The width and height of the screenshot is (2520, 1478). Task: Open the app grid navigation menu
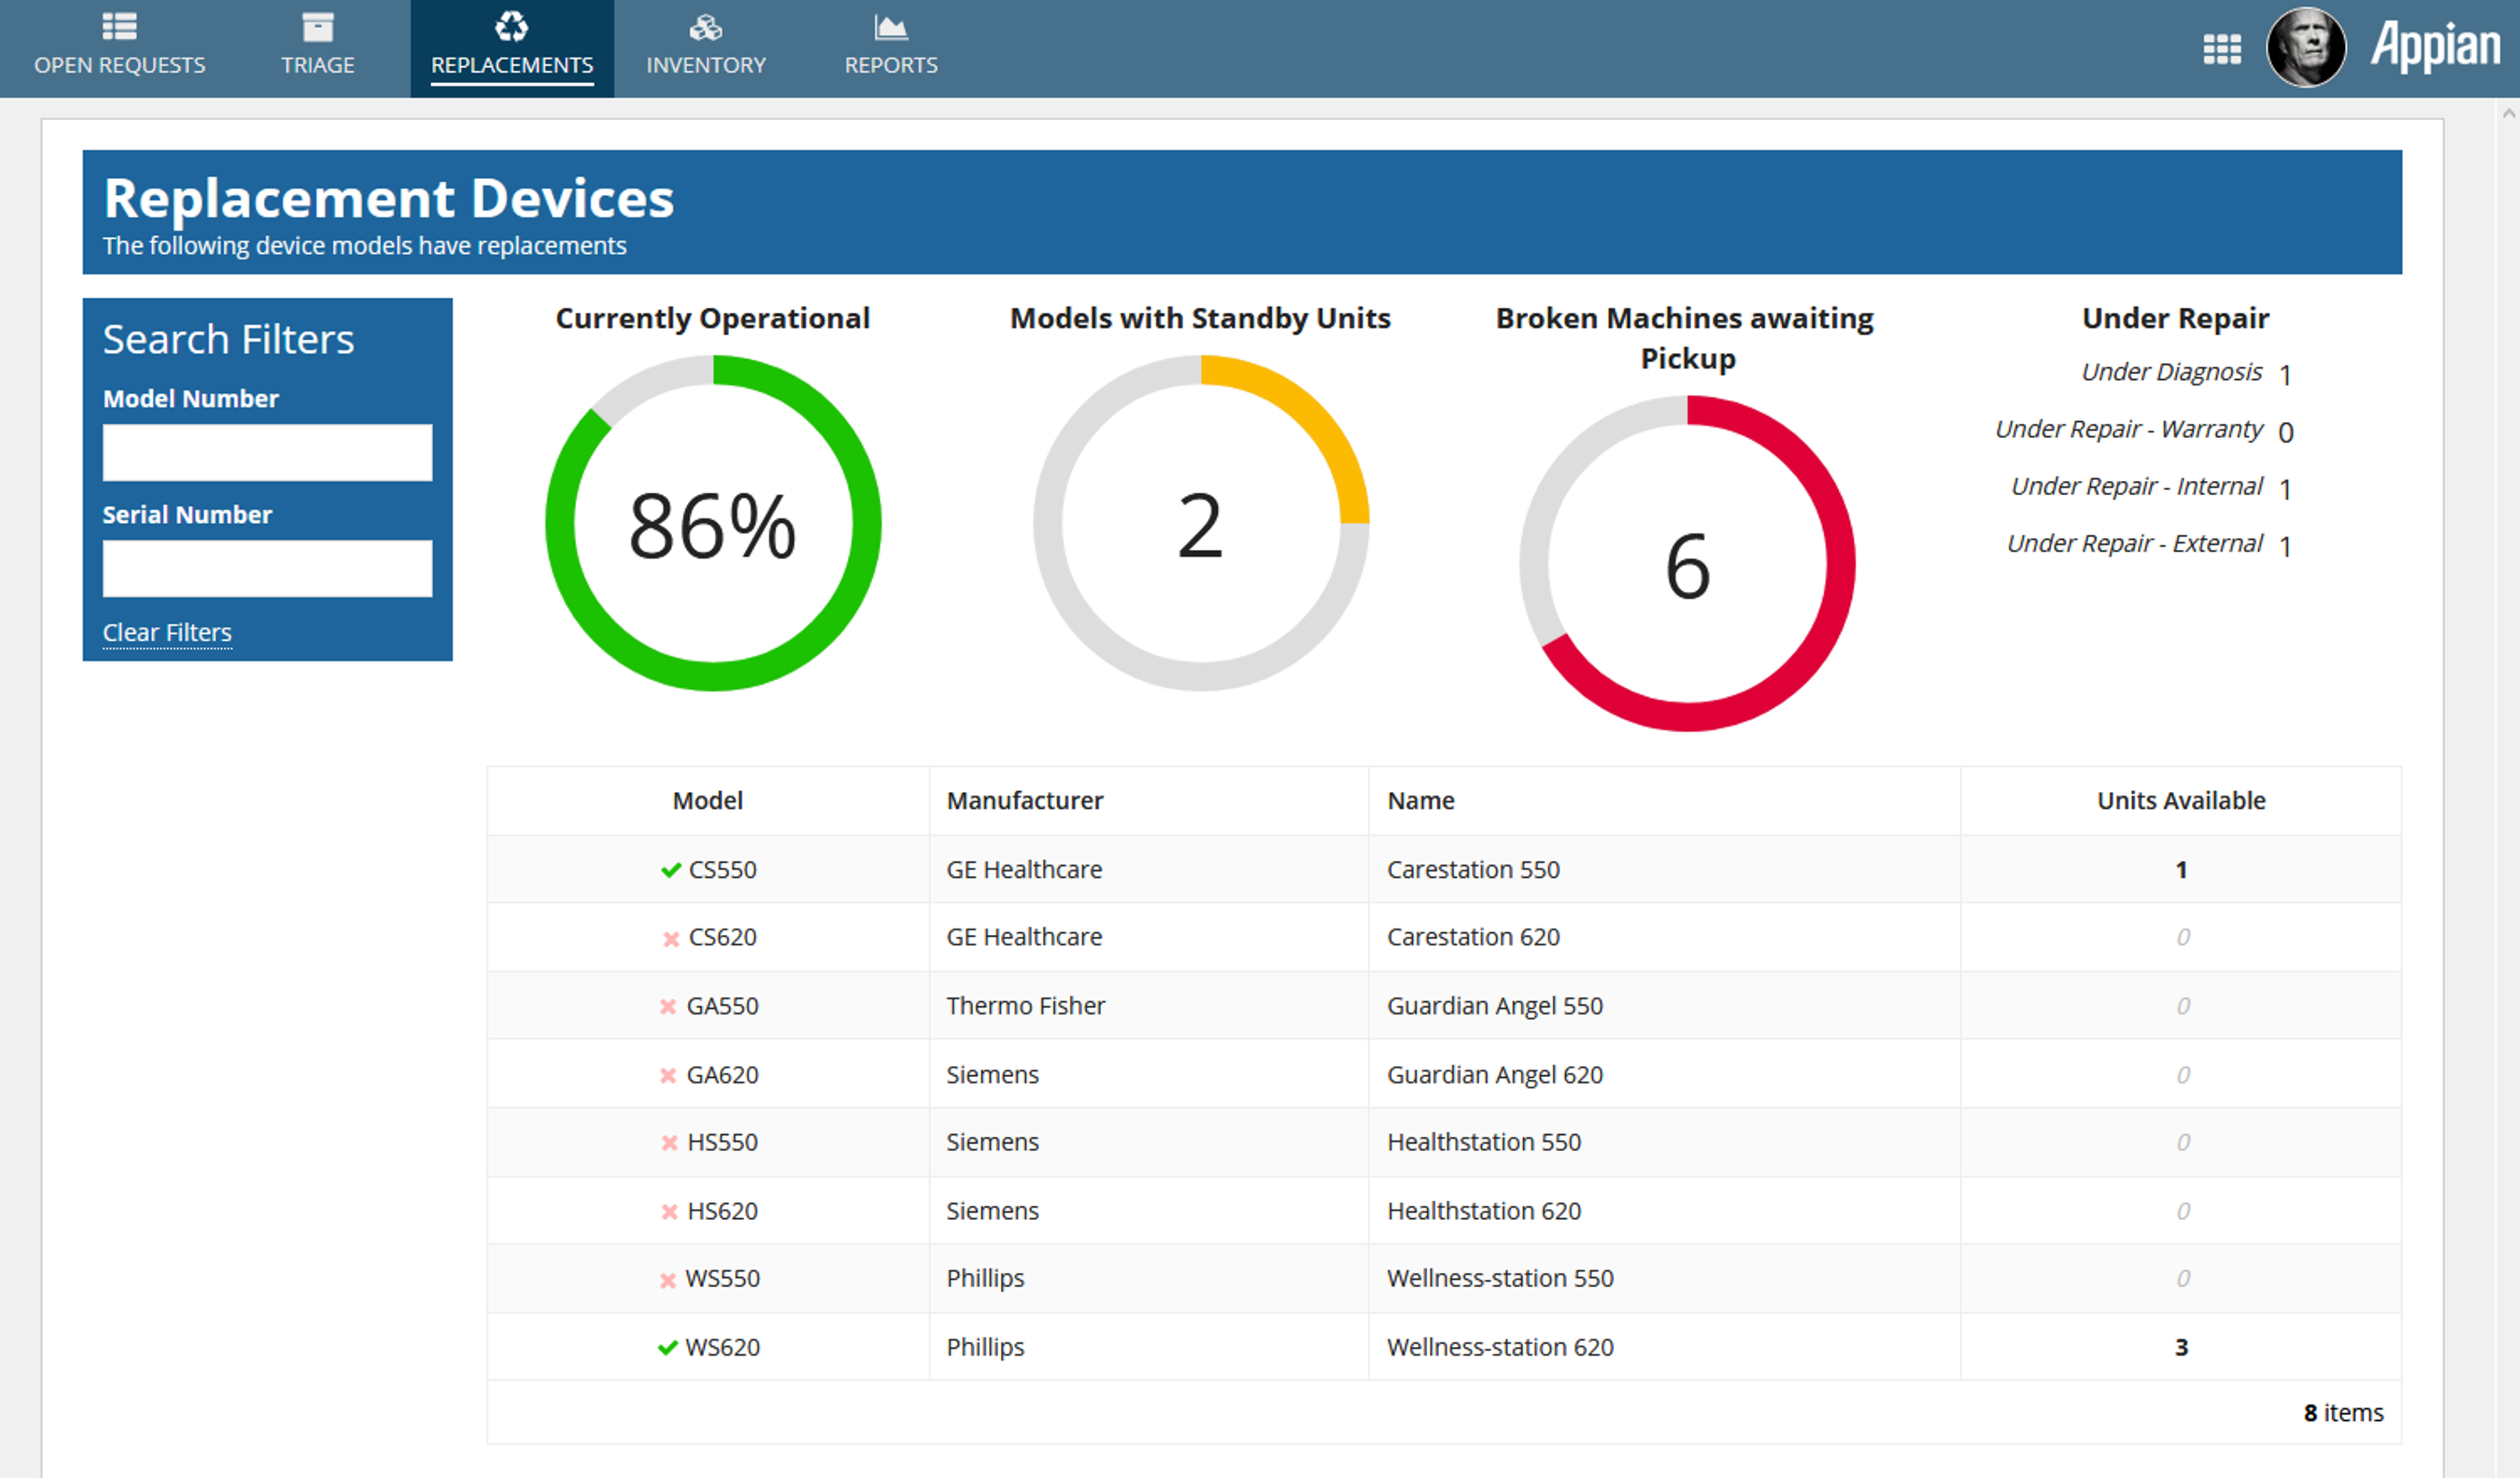pos(2222,49)
